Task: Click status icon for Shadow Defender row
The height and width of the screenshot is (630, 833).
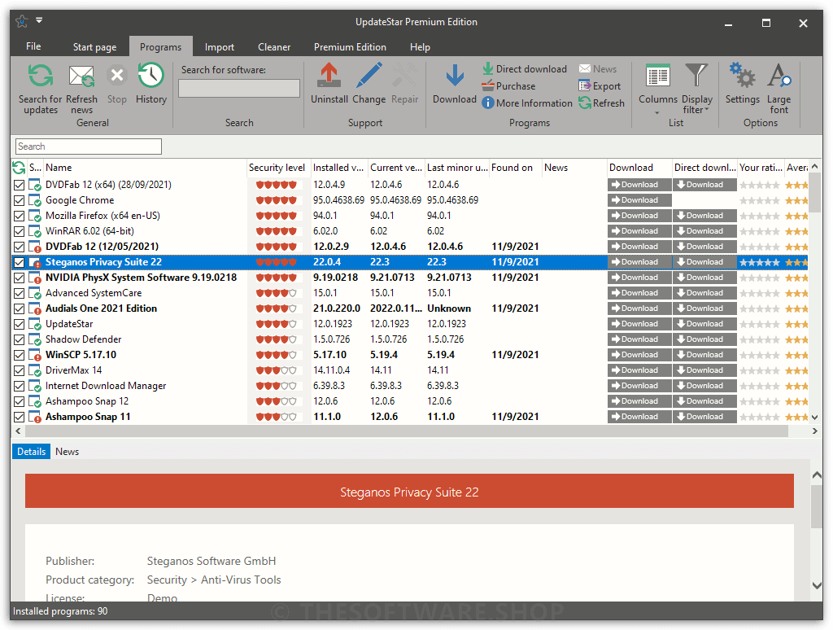Action: pos(35,339)
